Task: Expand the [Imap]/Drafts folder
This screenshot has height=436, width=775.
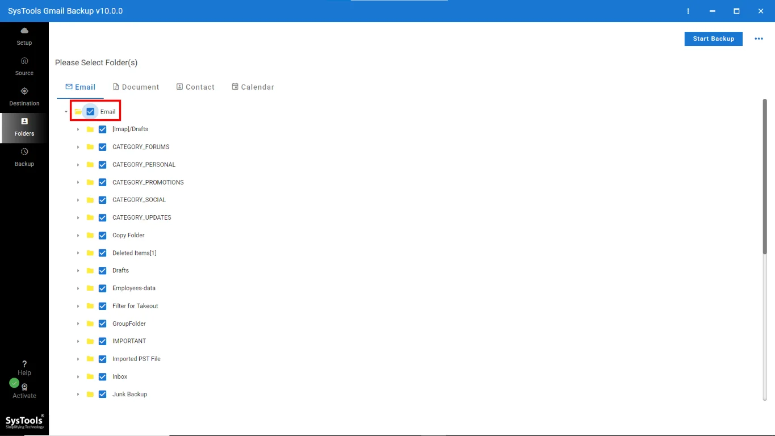Action: click(78, 129)
